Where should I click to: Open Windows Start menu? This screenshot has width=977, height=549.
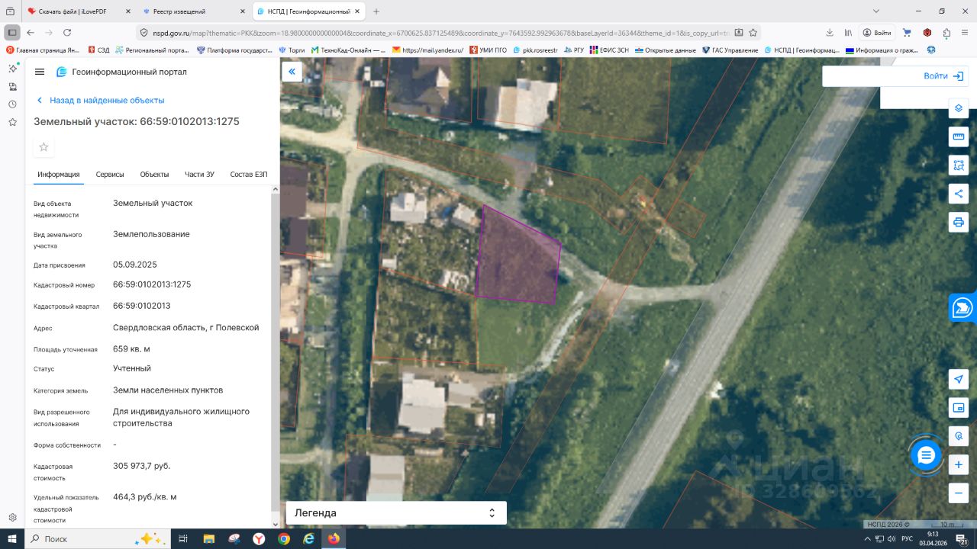point(12,538)
